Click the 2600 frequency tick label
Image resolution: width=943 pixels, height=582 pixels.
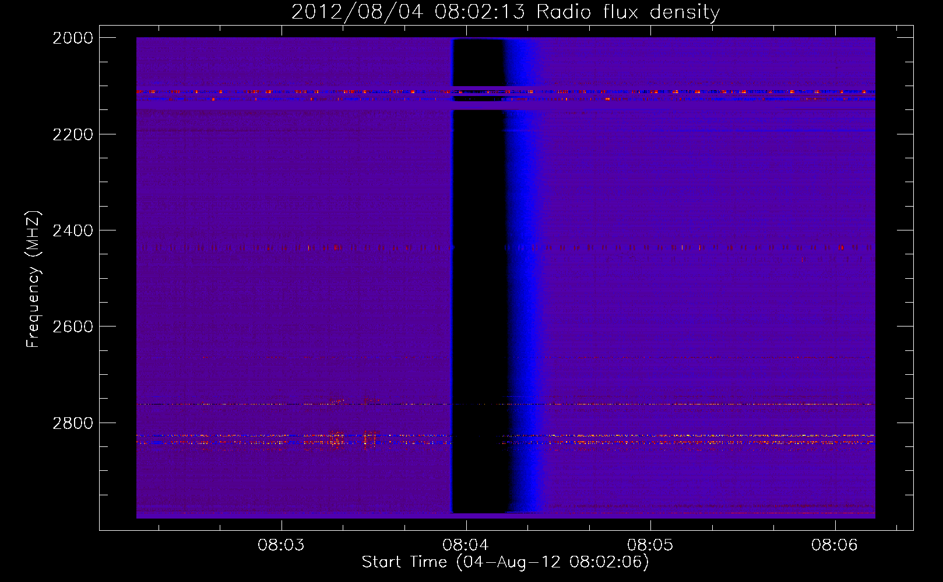pyautogui.click(x=73, y=327)
